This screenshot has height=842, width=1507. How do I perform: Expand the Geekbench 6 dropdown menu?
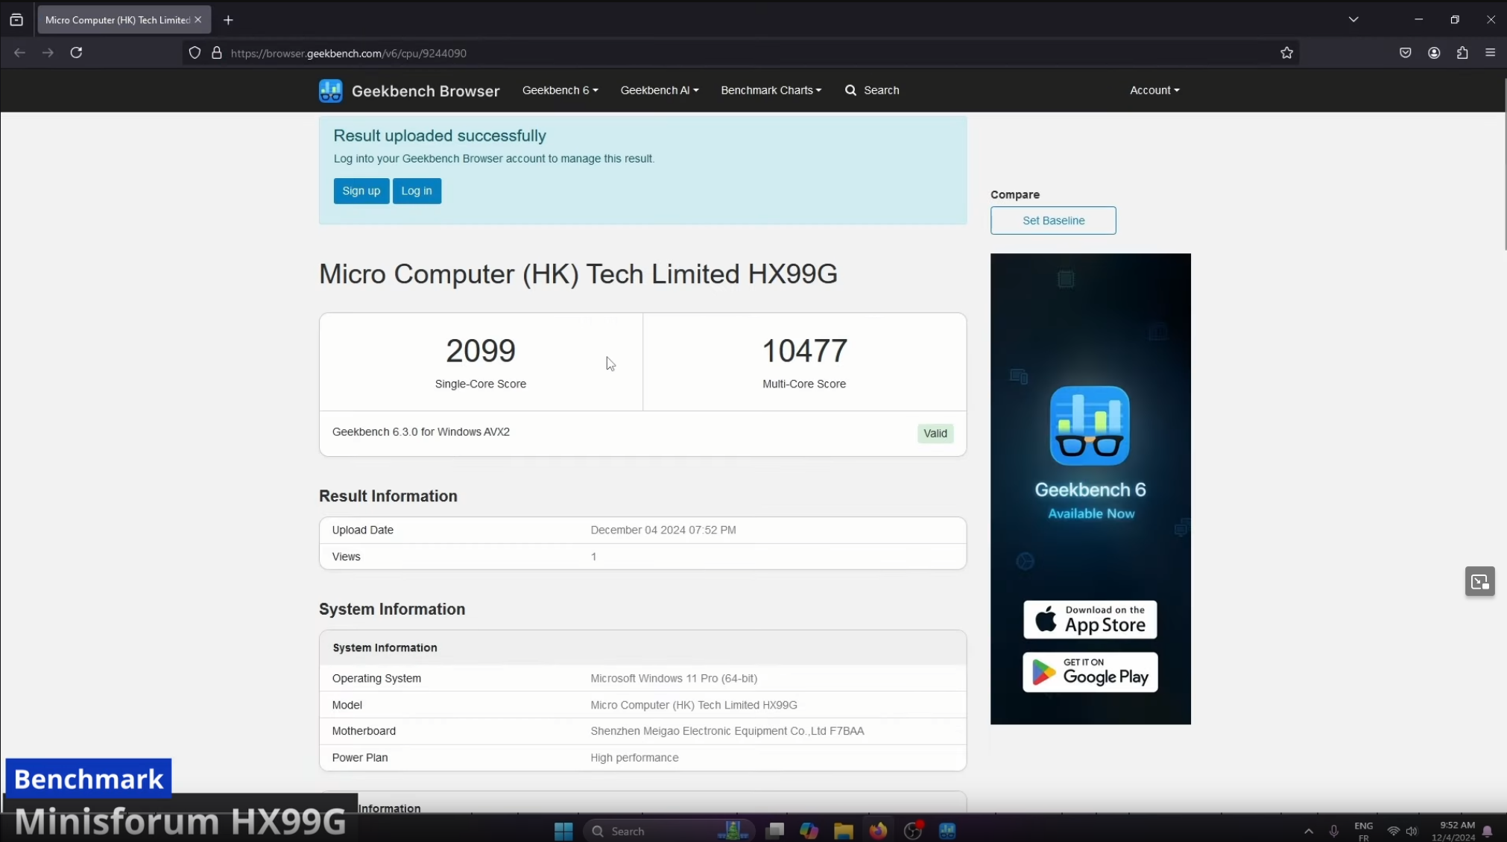(x=560, y=90)
